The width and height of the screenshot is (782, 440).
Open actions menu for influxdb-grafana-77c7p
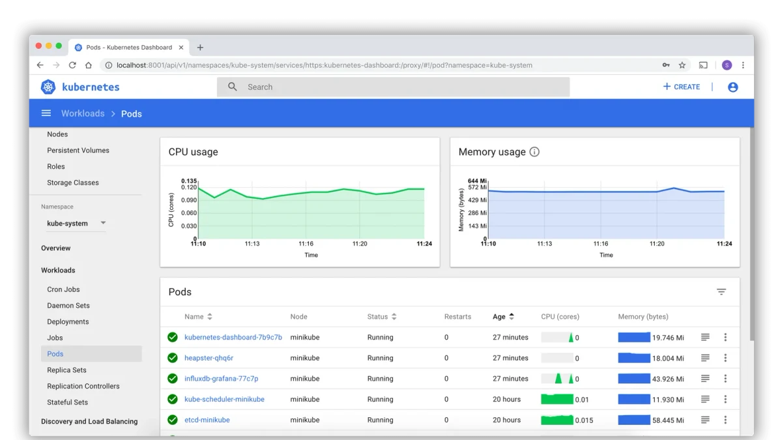coord(725,379)
